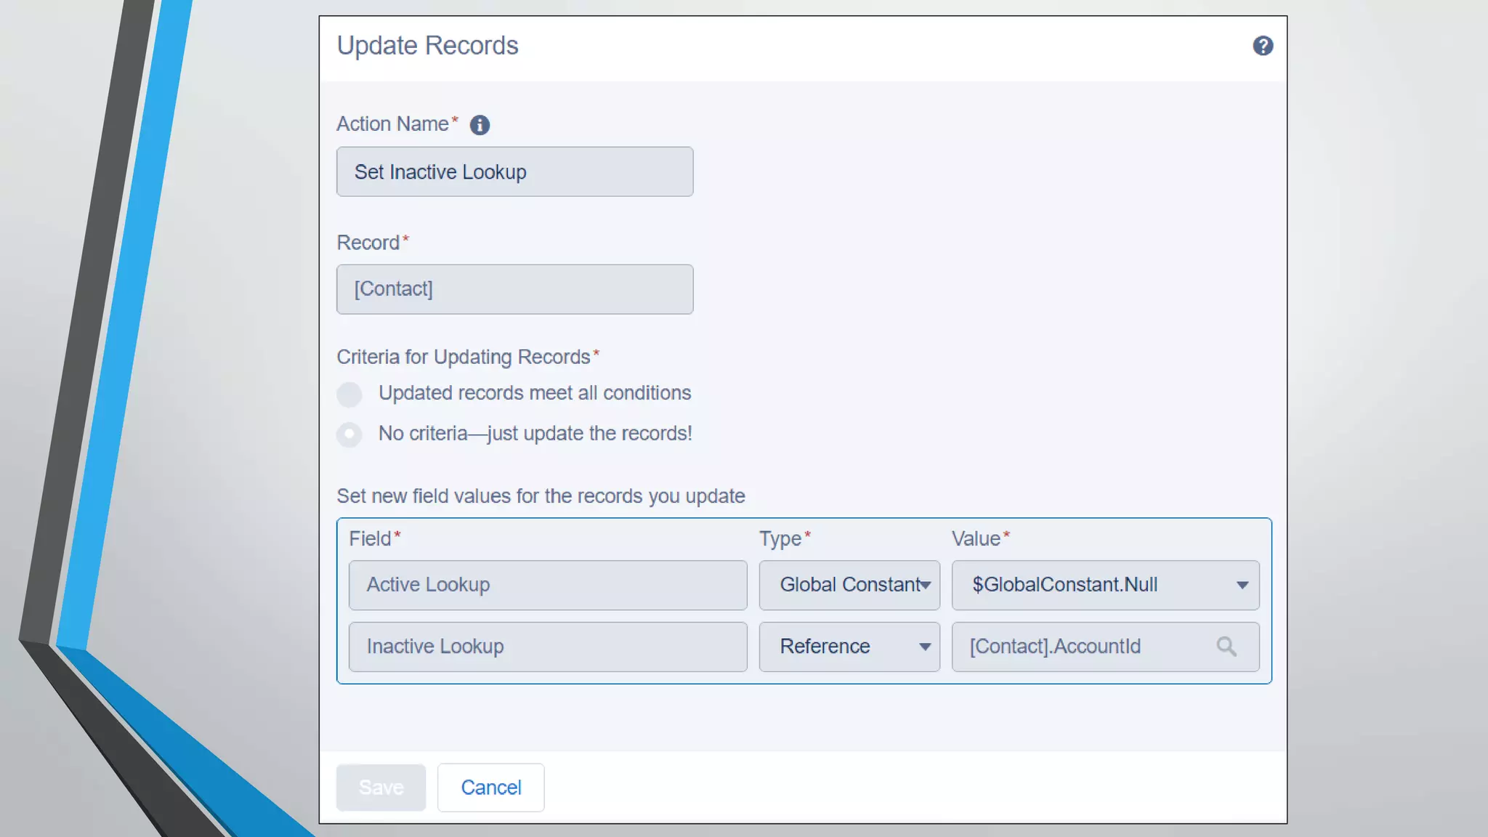Select 'Updated records meet all conditions' option
Screen dimensions: 1488x837
pos(349,394)
